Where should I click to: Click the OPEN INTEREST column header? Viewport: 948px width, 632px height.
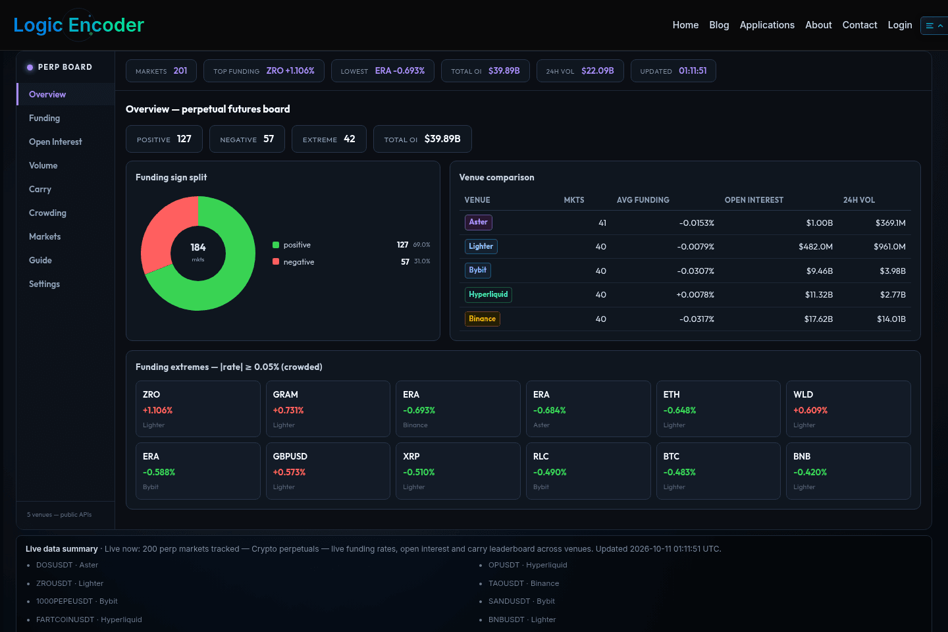[754, 200]
